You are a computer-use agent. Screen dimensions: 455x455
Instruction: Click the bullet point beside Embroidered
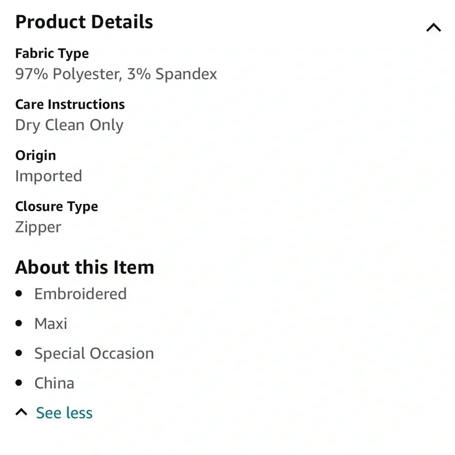(19, 293)
